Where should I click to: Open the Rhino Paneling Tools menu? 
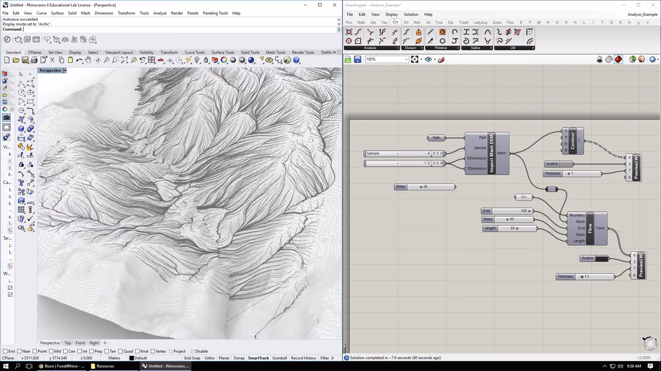click(215, 13)
